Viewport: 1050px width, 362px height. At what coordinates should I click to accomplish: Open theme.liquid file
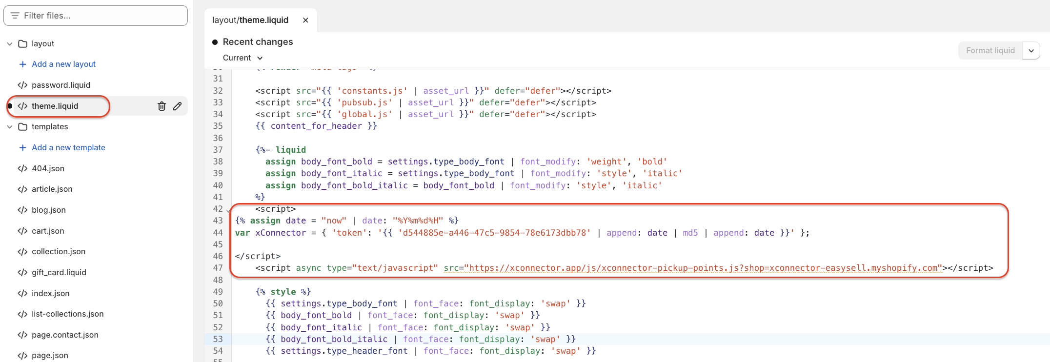point(55,106)
